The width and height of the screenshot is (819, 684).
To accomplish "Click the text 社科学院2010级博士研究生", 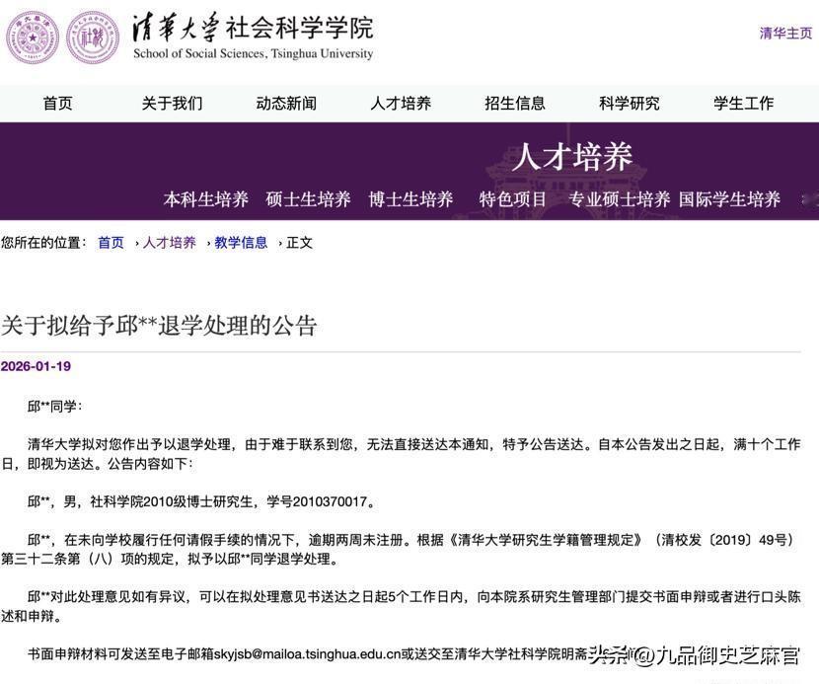I will coord(172,501).
